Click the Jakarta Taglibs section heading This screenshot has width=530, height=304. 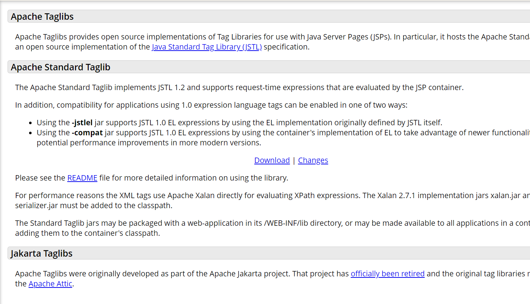click(x=41, y=253)
